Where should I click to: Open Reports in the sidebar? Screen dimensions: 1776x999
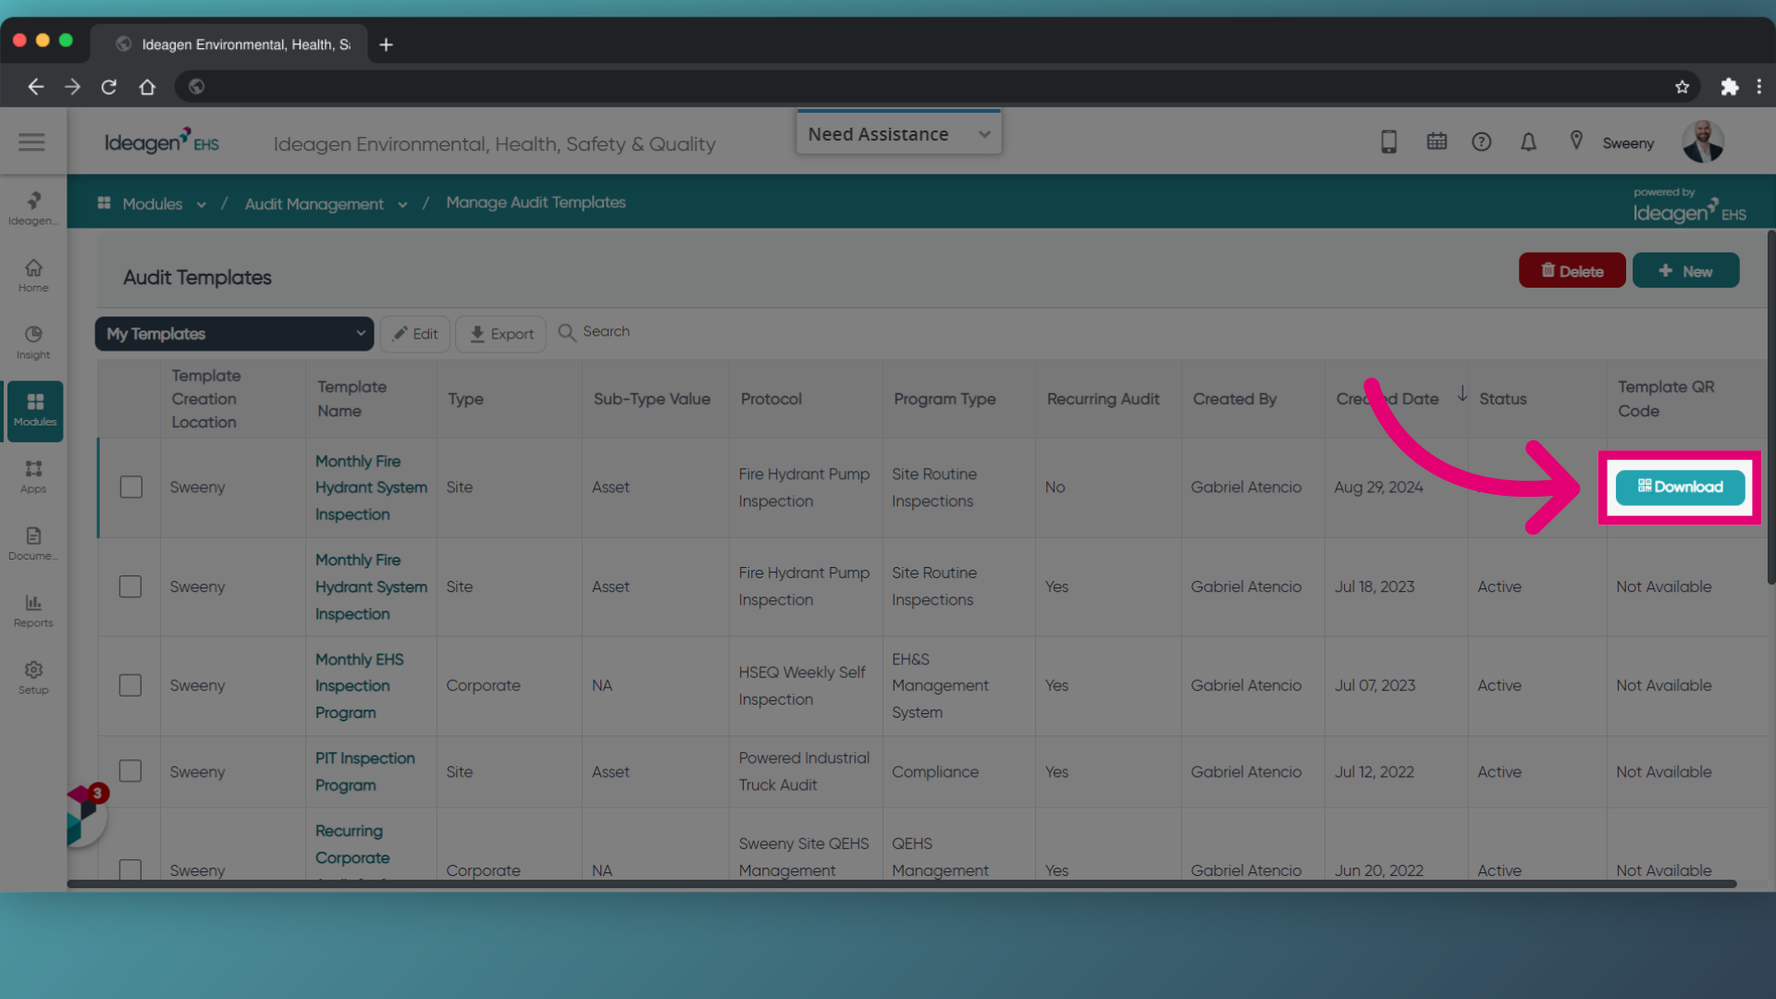[x=33, y=610]
